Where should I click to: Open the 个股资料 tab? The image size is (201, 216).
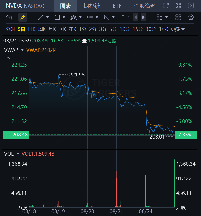[x=145, y=6]
